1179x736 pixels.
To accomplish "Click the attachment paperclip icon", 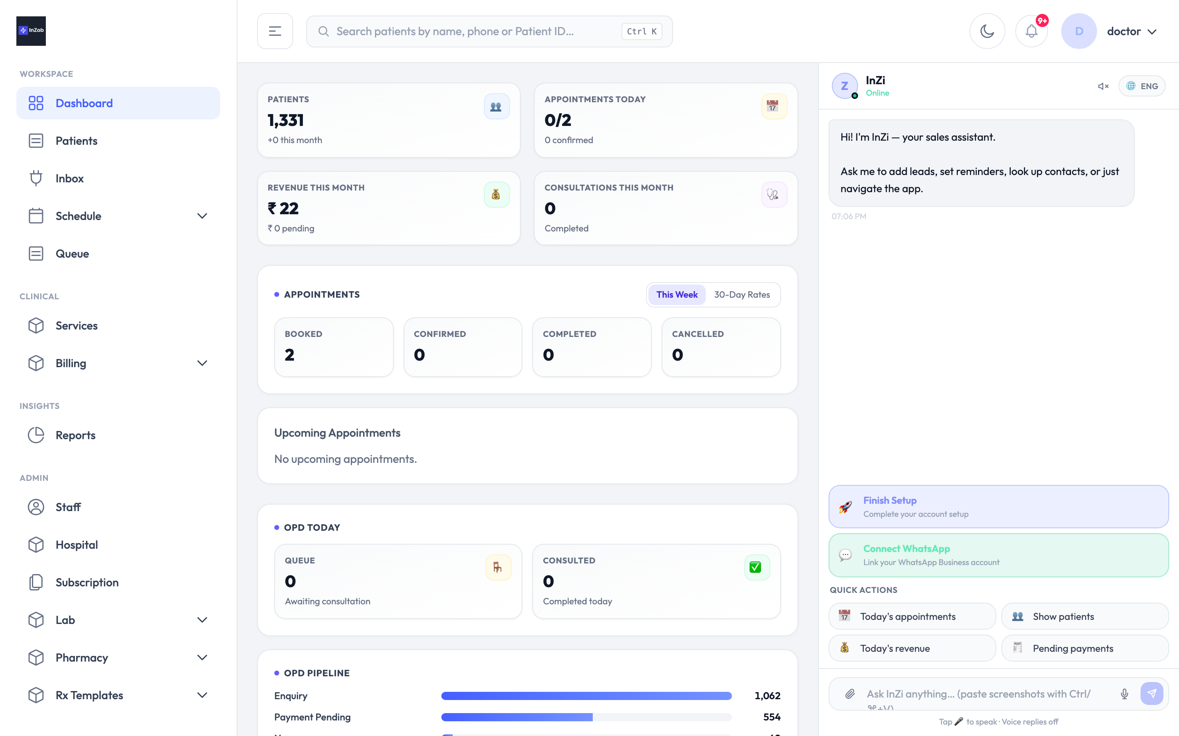I will click(850, 693).
